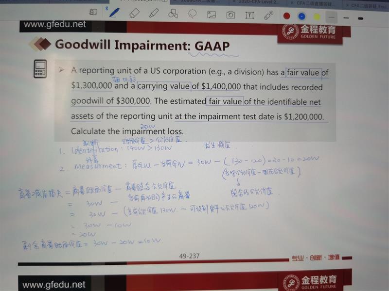Open the insert Image tool
The image size is (389, 291).
212,15
